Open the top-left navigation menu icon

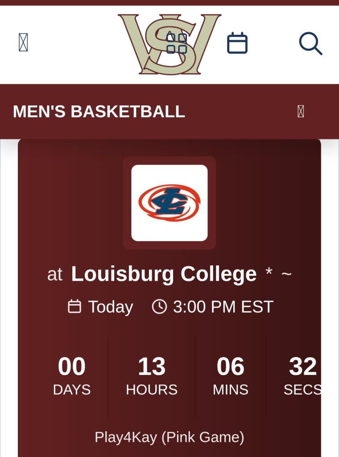tap(23, 43)
